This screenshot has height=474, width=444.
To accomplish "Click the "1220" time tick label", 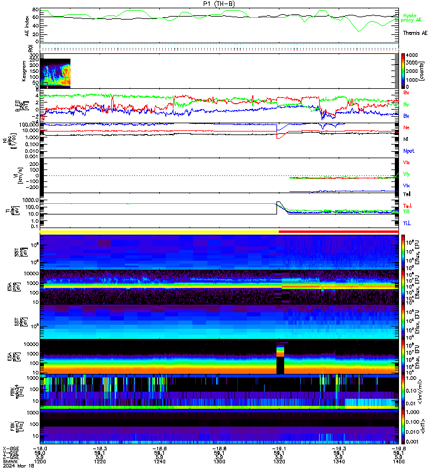I will [99, 462].
